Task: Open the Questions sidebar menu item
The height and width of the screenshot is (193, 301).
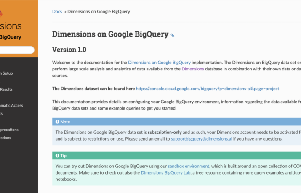Action: (6, 138)
